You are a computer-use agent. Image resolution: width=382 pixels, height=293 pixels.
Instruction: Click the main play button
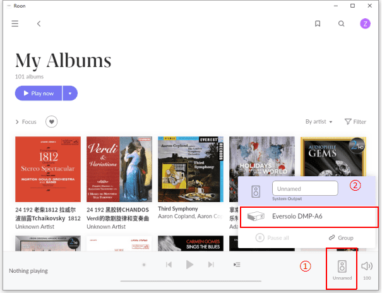point(189,265)
